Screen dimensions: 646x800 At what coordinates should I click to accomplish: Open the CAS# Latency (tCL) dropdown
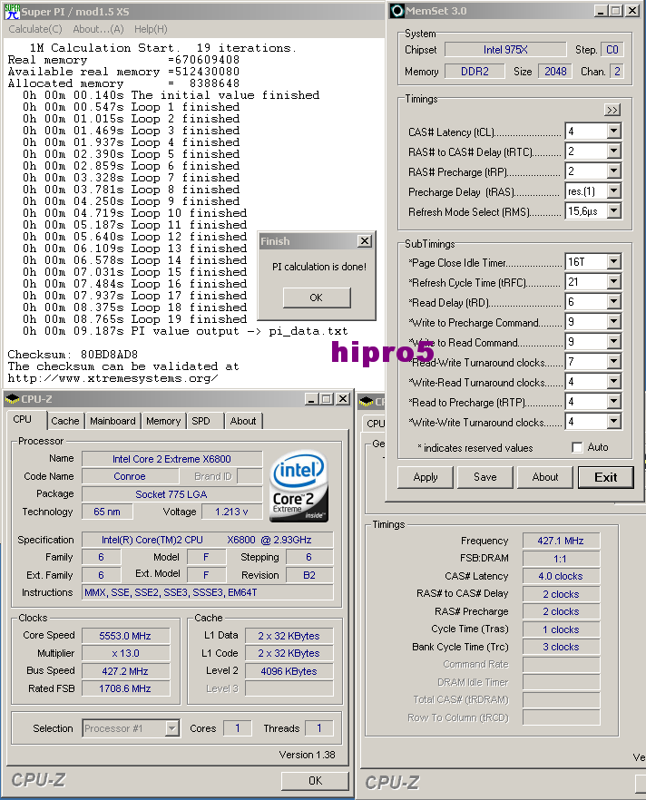point(613,132)
